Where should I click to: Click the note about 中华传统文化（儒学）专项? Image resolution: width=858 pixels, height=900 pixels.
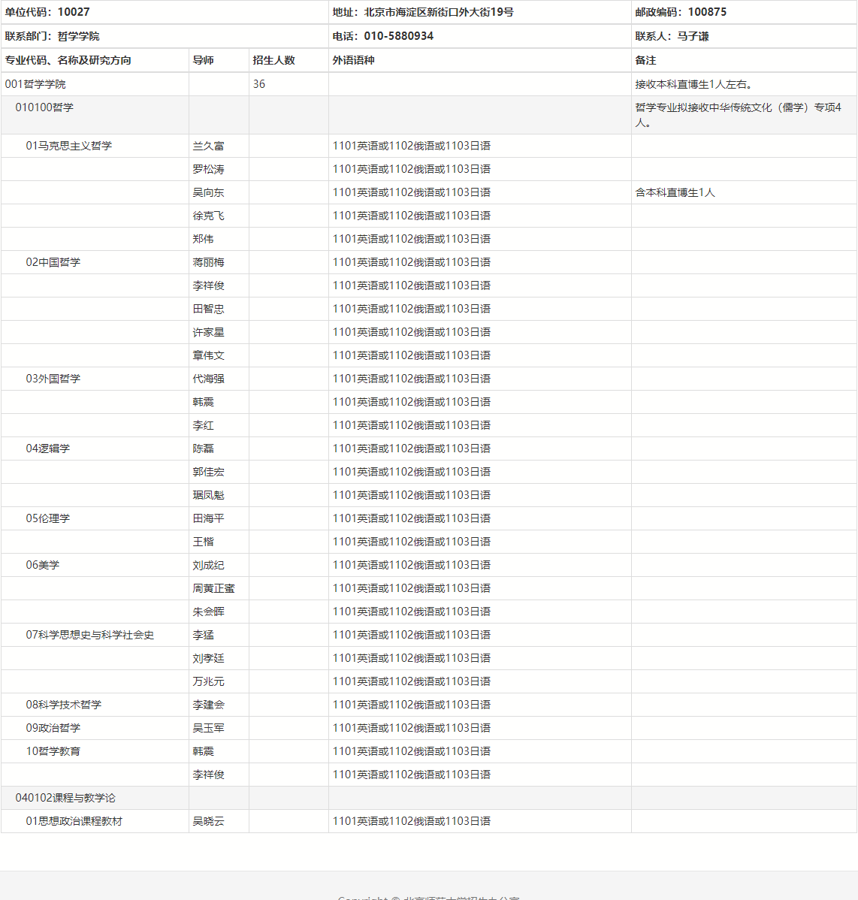coord(738,115)
